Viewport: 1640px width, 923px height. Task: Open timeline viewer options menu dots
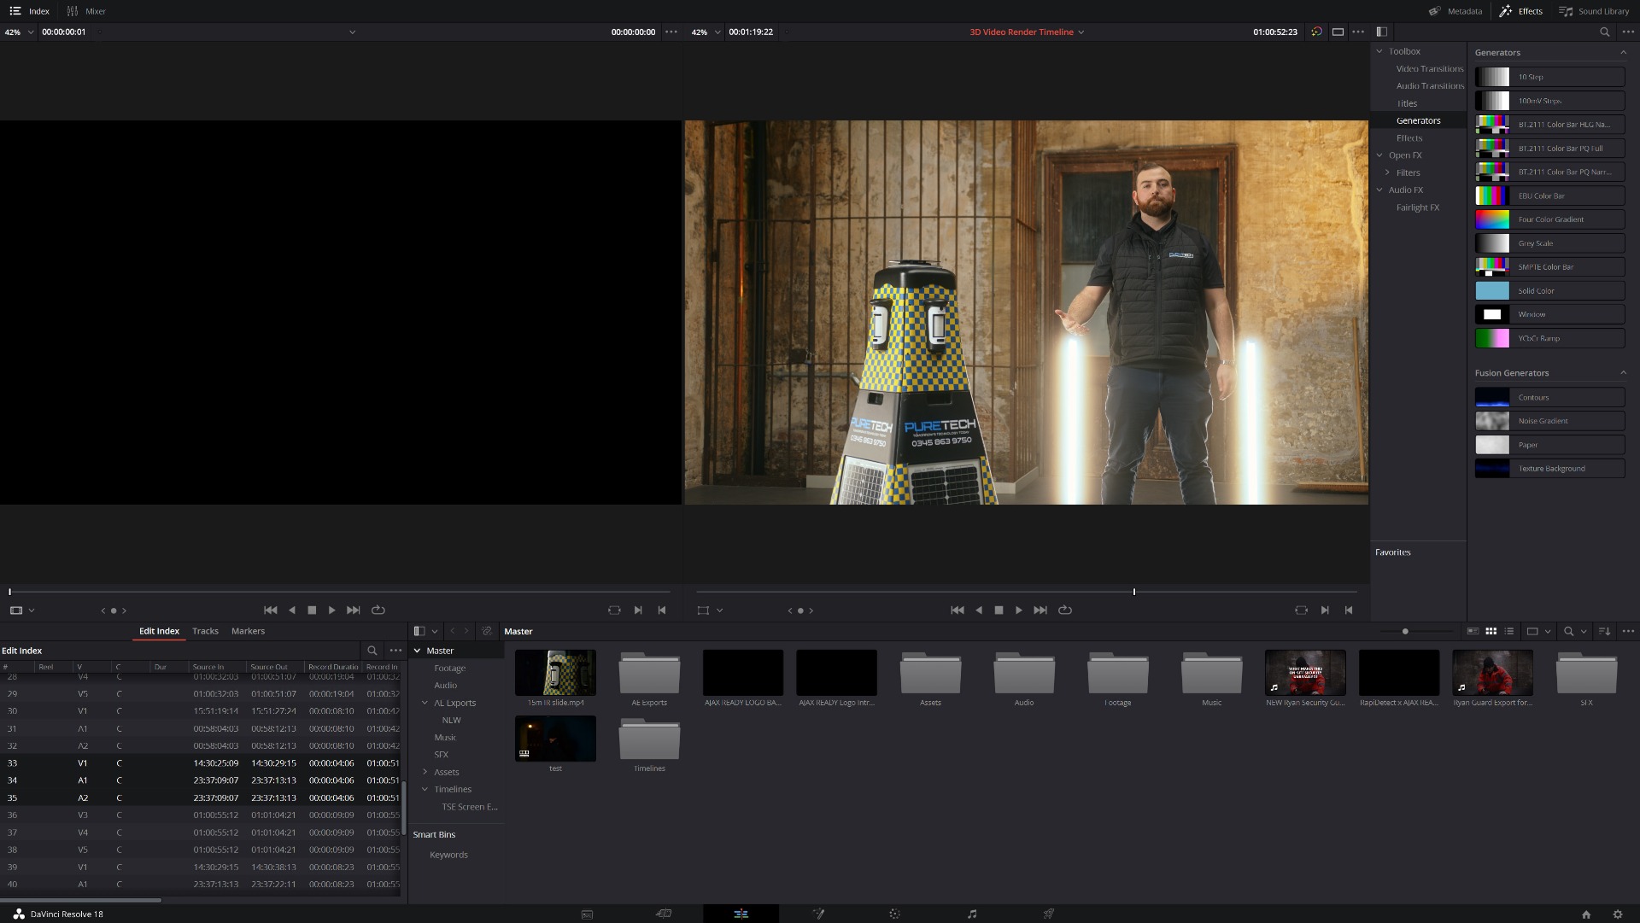click(x=1358, y=32)
